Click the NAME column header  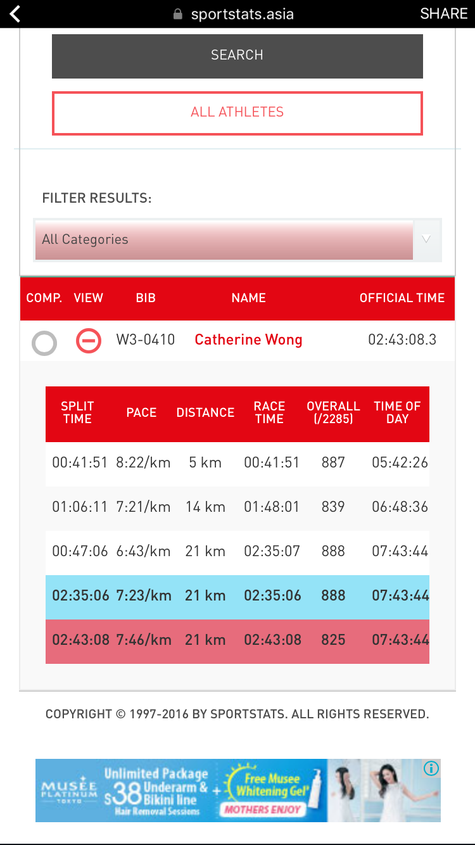[x=248, y=298]
